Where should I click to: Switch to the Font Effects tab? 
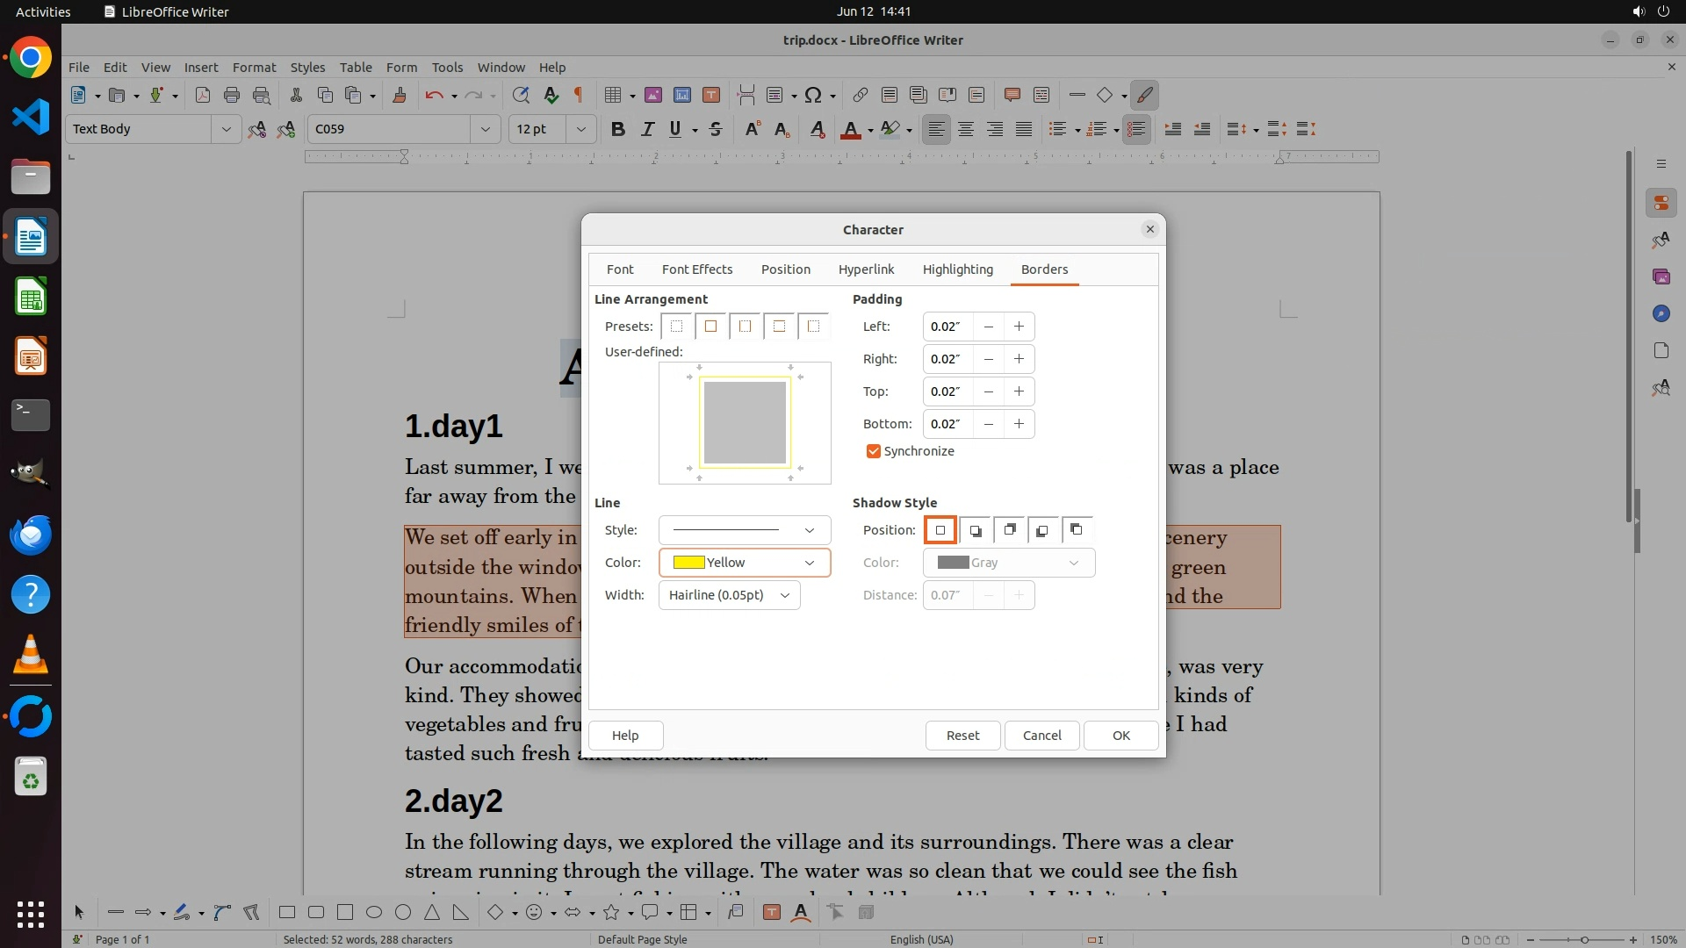tap(697, 269)
